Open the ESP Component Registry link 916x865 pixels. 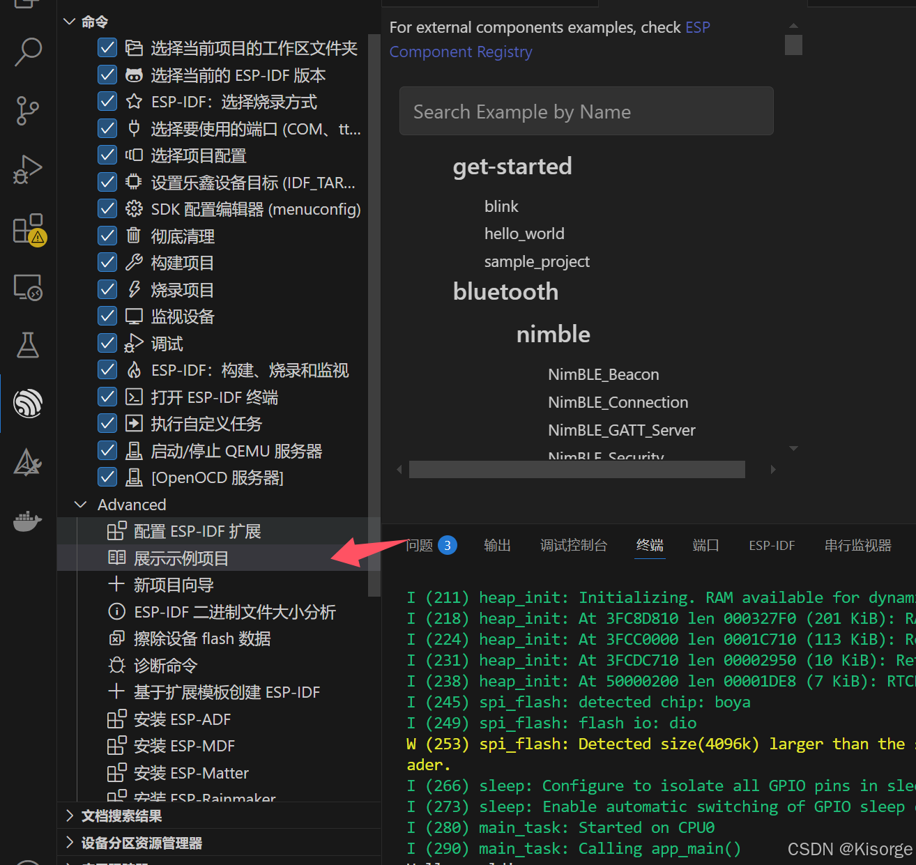pos(550,39)
